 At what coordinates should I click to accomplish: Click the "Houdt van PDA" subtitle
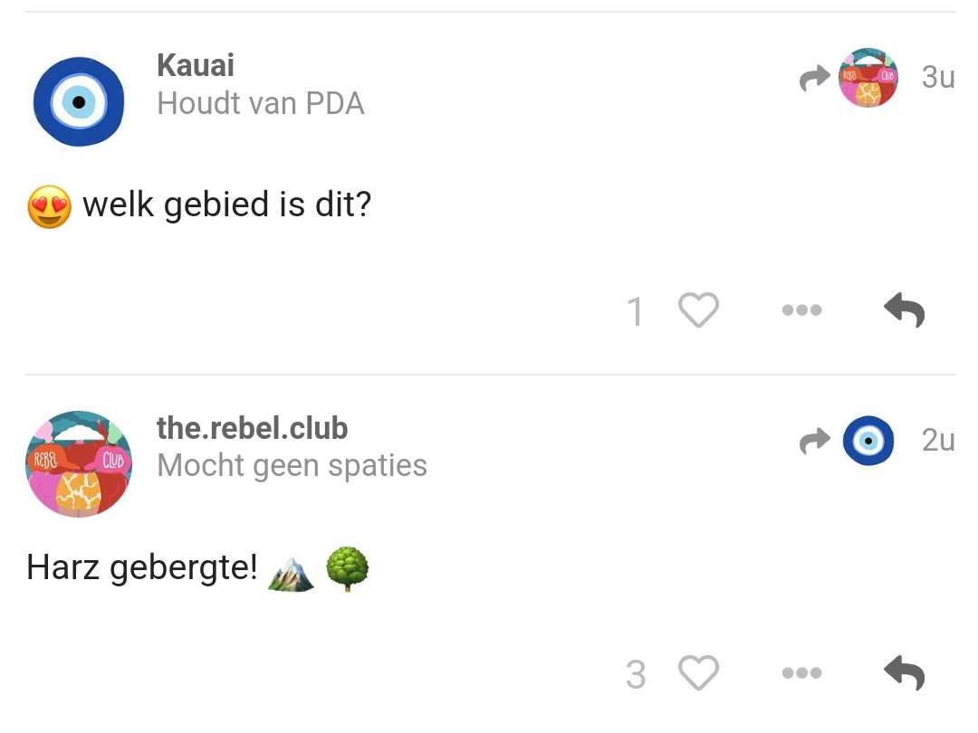click(261, 103)
